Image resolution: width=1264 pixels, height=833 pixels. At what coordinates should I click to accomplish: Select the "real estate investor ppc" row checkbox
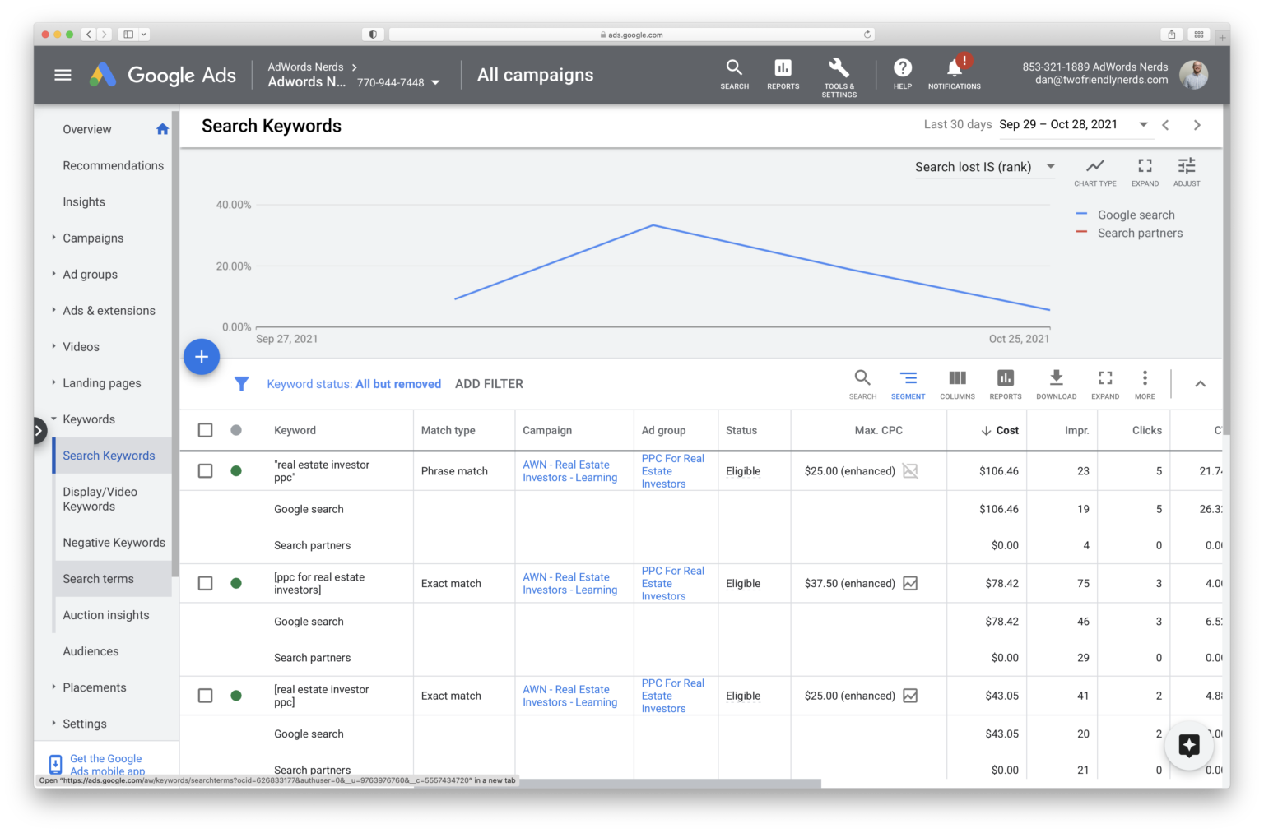[205, 470]
